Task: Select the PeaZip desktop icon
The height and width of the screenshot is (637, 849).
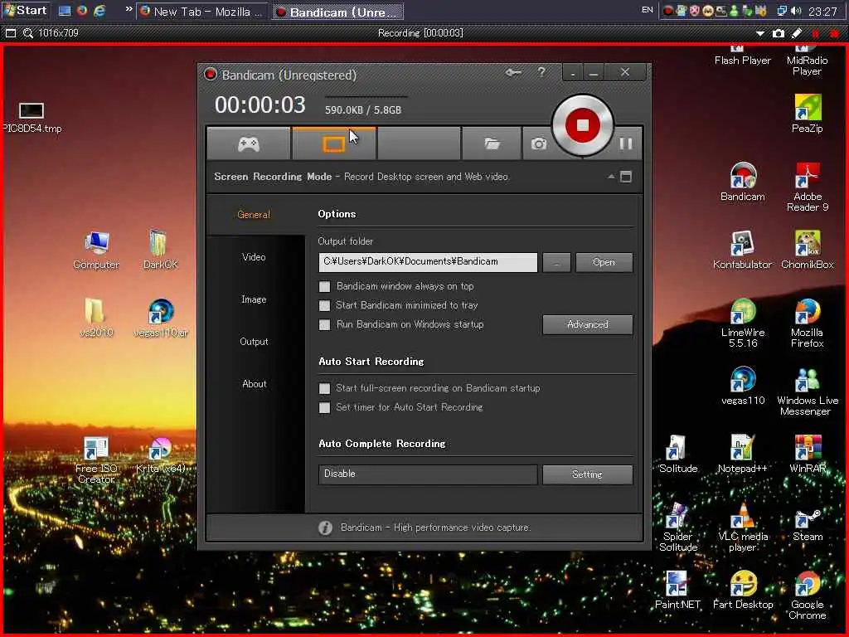Action: 808,114
